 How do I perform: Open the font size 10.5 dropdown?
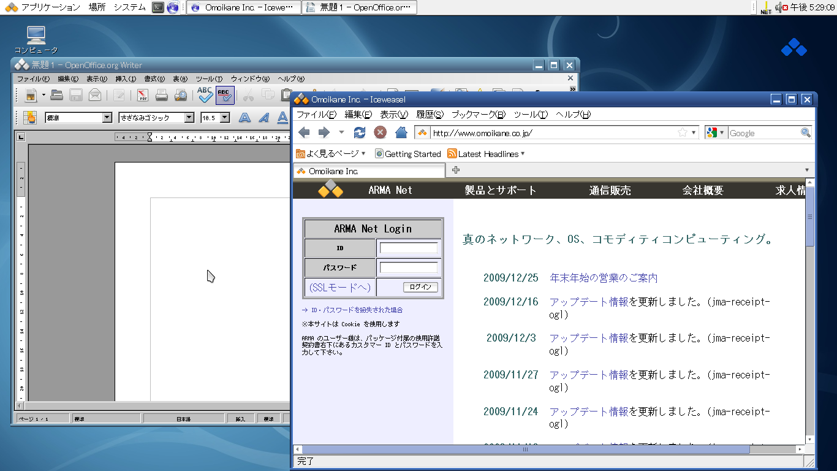pos(225,118)
